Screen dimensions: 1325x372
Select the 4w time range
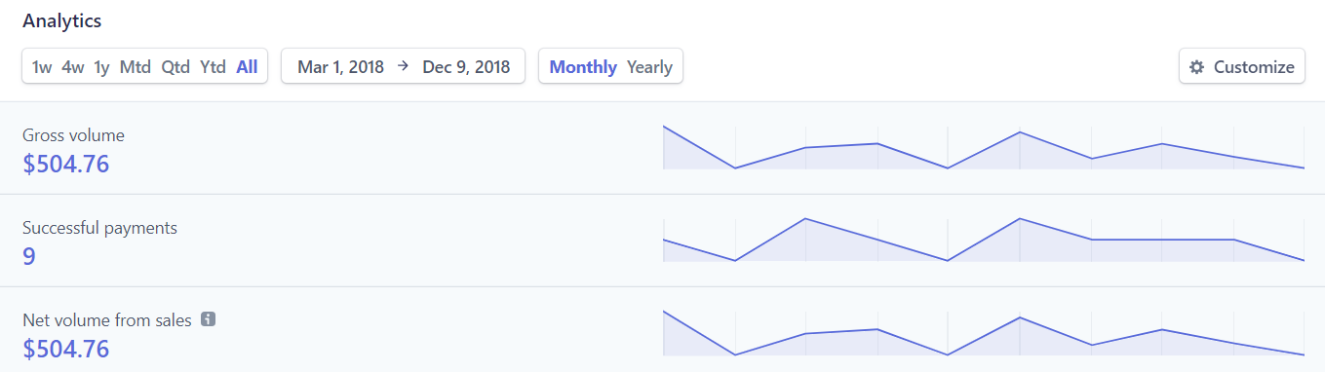coord(73,67)
